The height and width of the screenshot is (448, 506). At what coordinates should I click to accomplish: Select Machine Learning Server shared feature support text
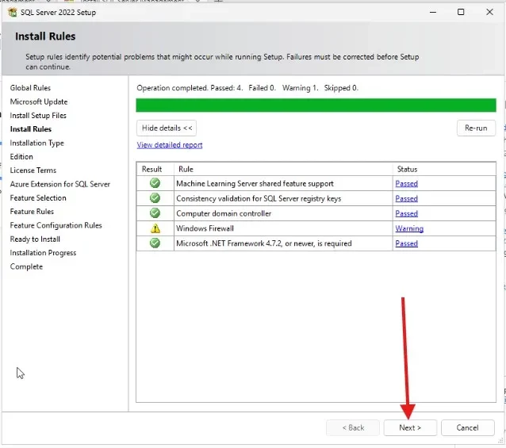[255, 183]
